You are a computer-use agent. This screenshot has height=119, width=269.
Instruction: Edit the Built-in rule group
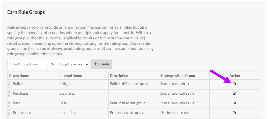[235, 84]
